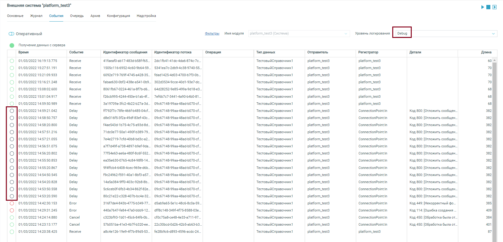Click the circle for row 14:58:20.800
503x242 pixels.
[x=12, y=125]
